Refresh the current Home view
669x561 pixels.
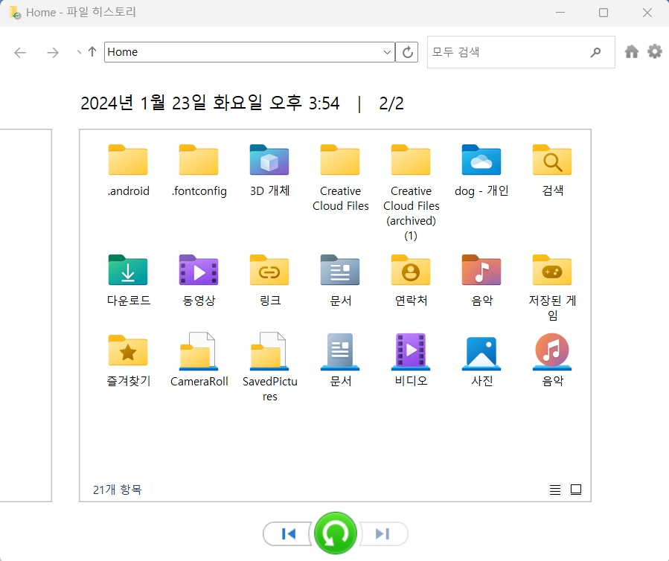click(x=408, y=52)
